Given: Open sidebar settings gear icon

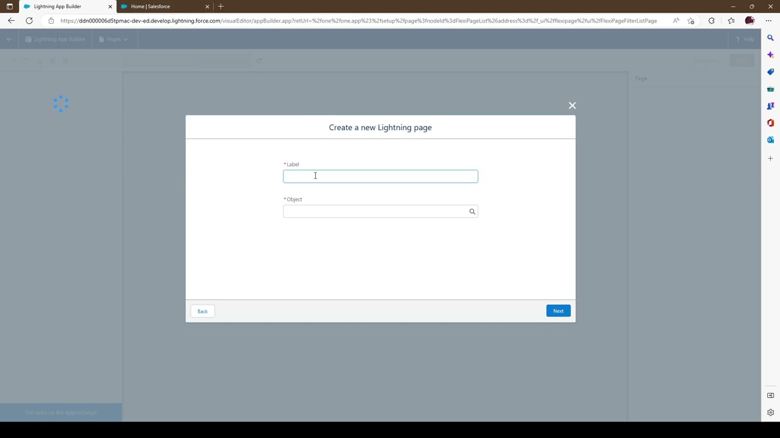Looking at the screenshot, I should 770,412.
